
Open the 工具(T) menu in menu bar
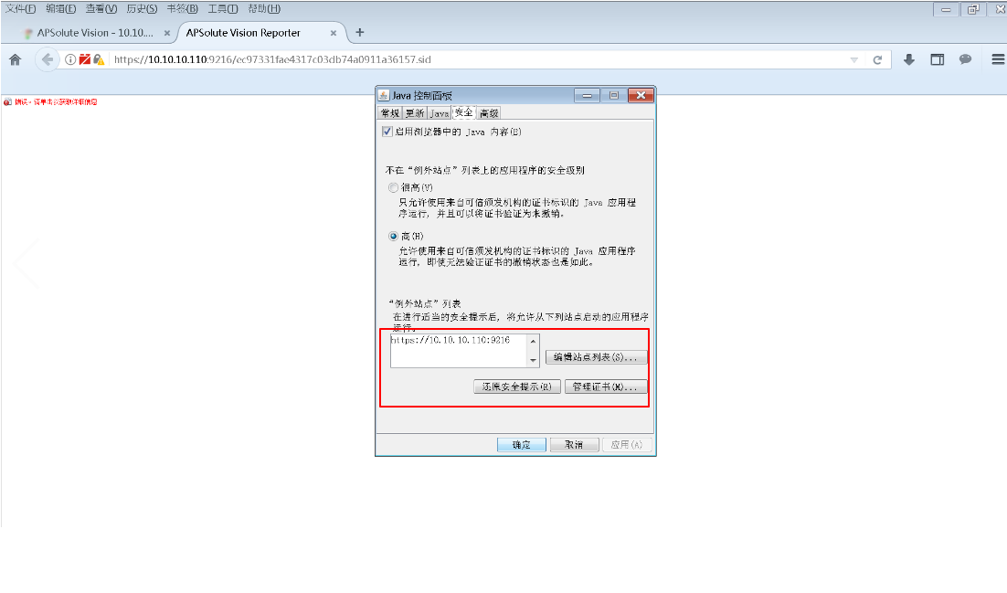223,8
